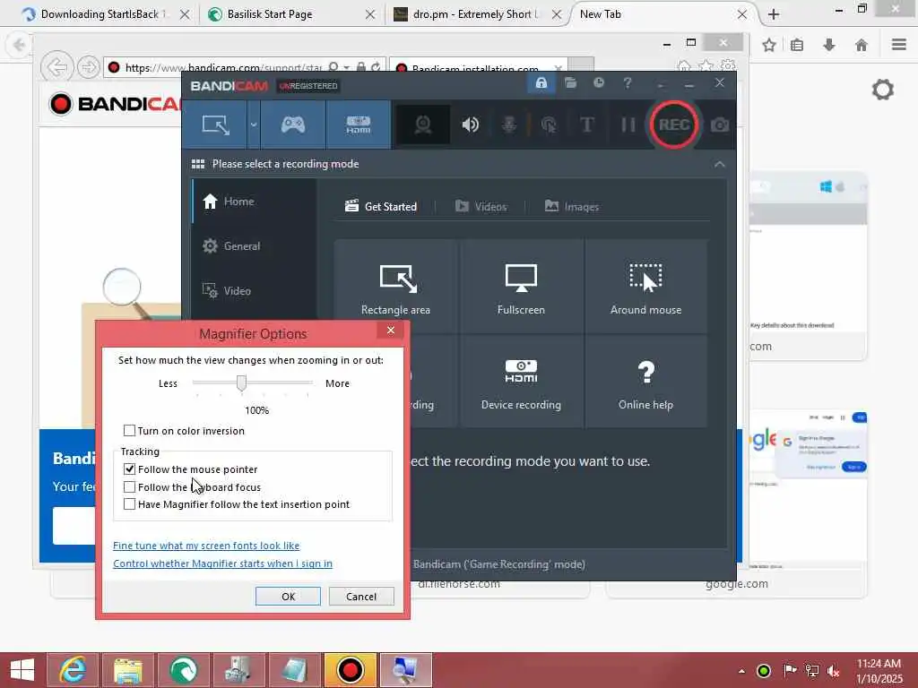Open General settings in Bandicam sidebar

point(254,246)
